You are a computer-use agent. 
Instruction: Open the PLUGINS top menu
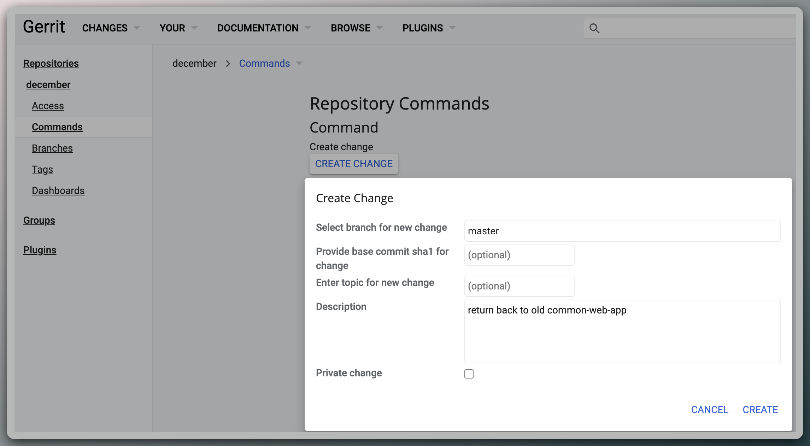(x=423, y=28)
